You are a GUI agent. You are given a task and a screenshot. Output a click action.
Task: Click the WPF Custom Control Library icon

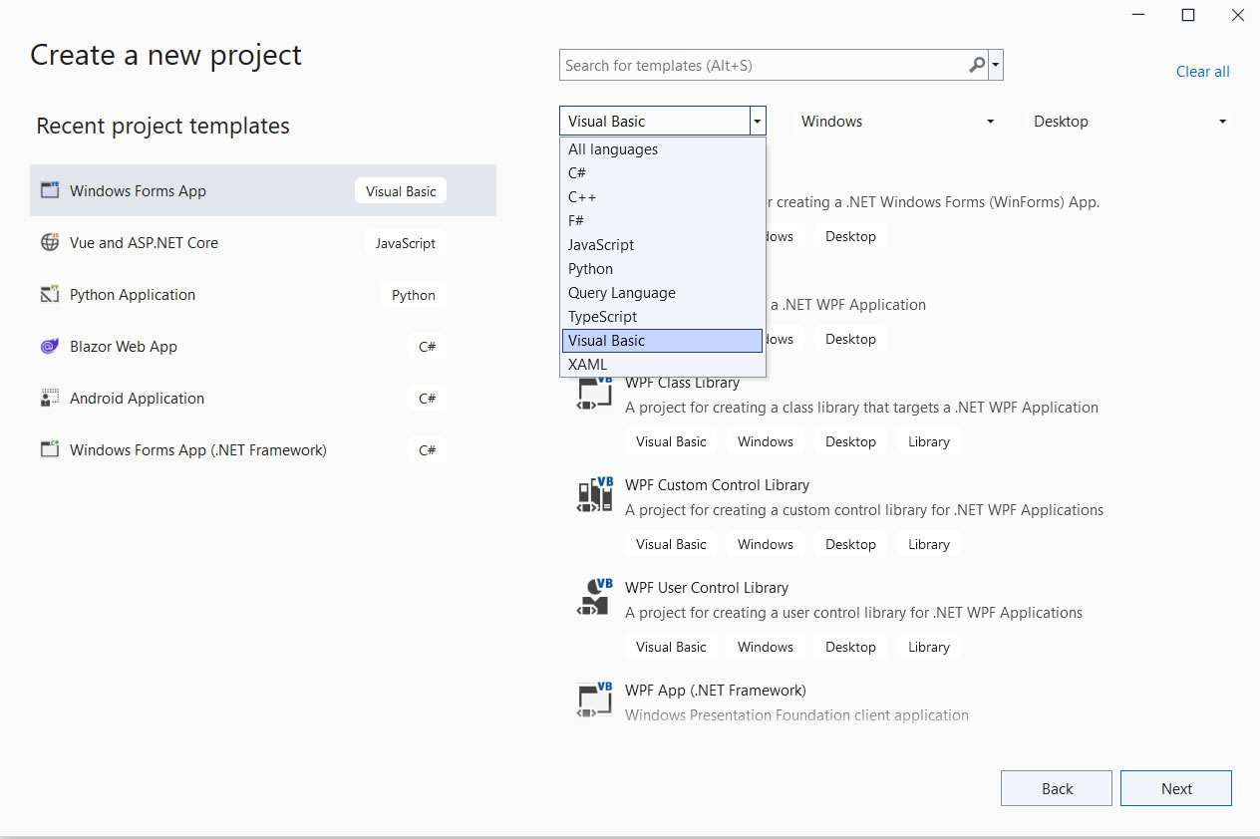594,495
